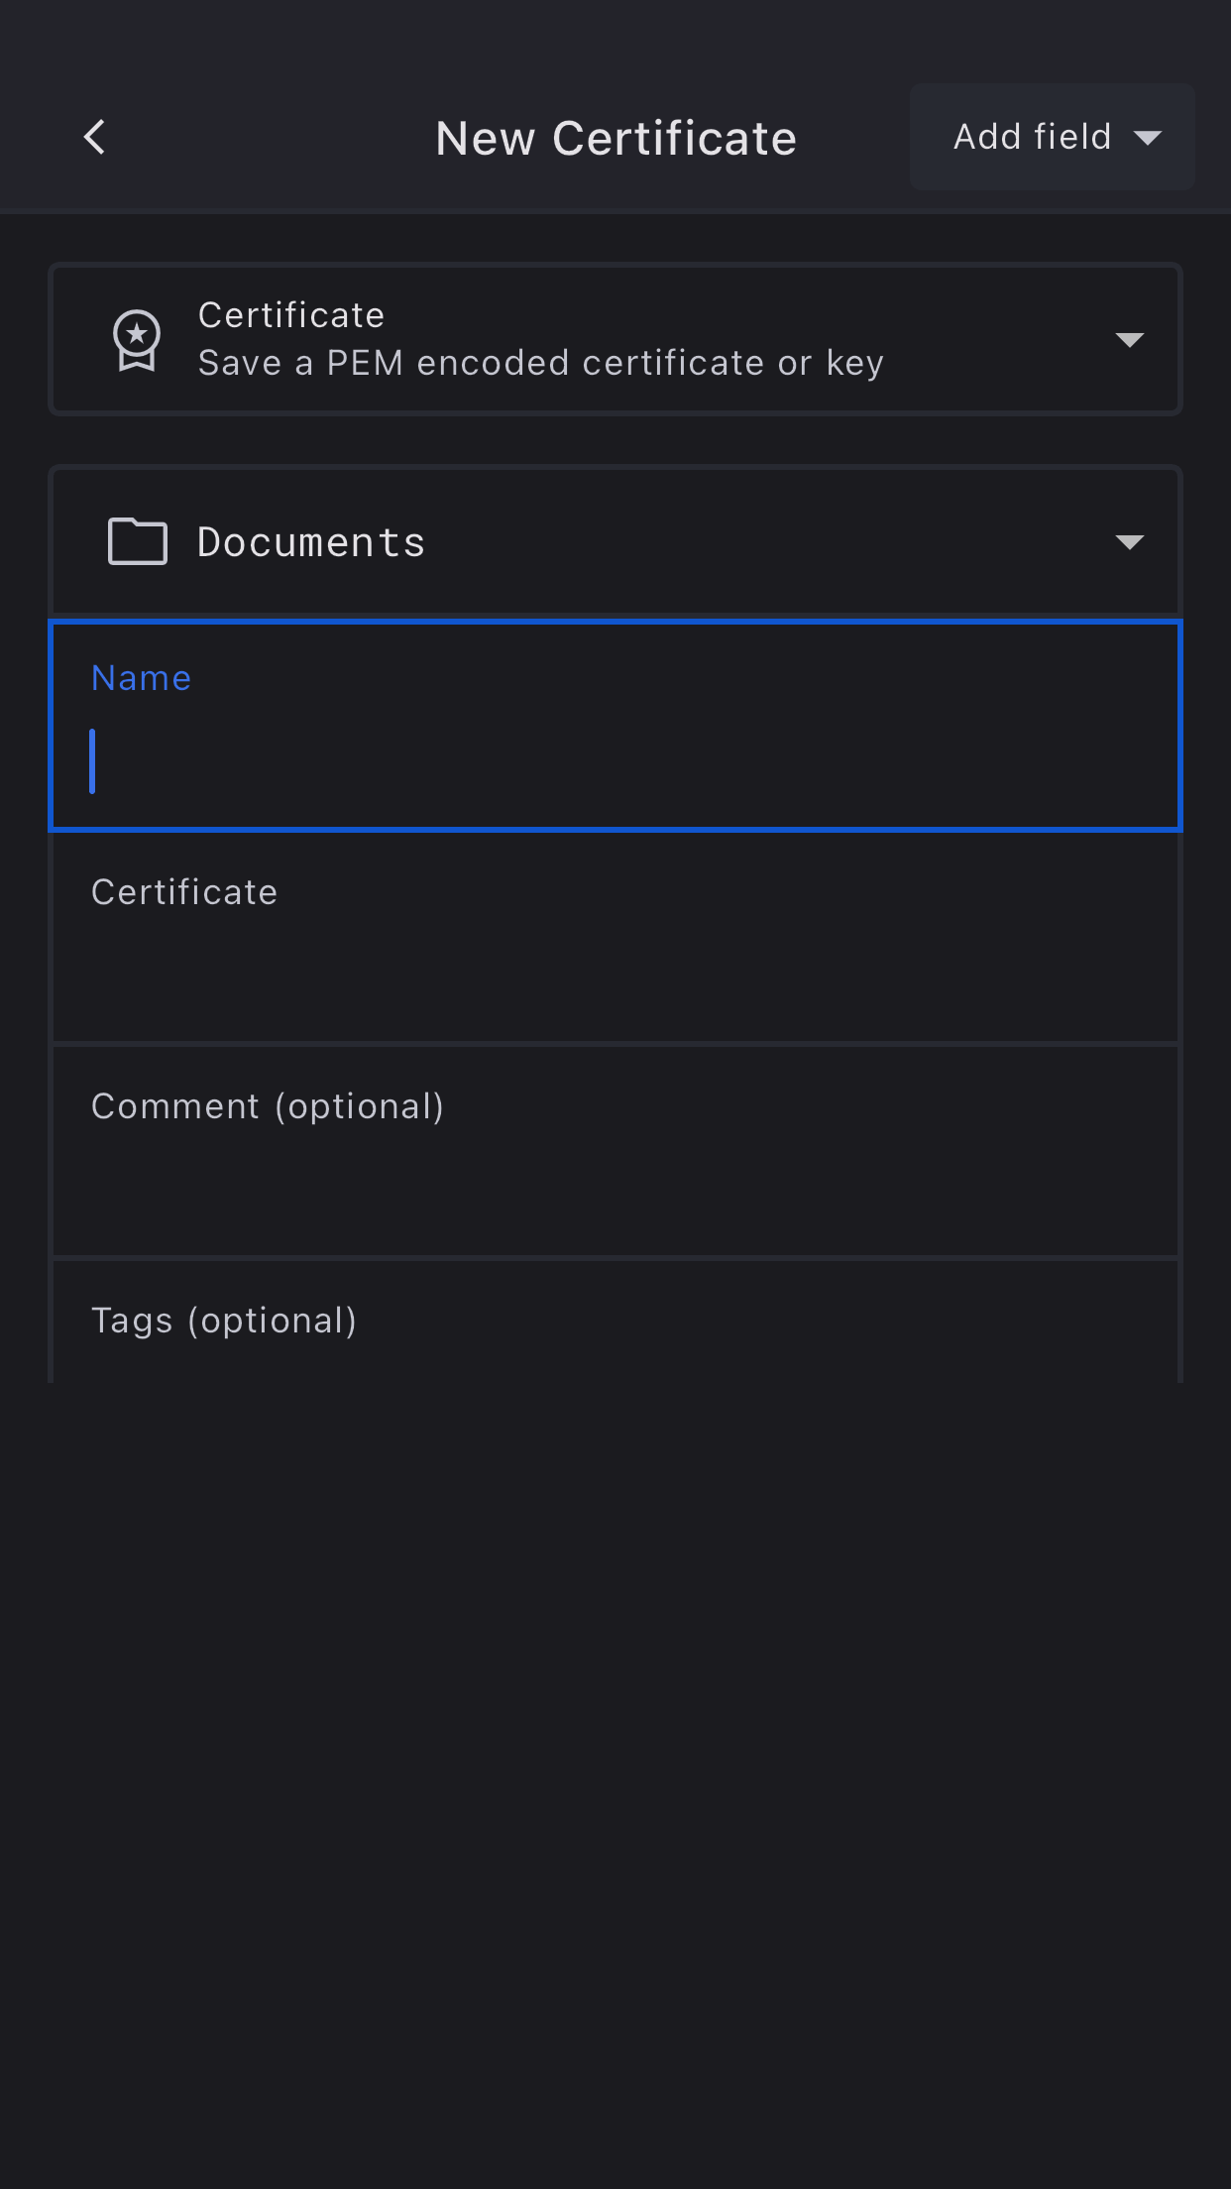Click the Documents folder icon

point(137,541)
